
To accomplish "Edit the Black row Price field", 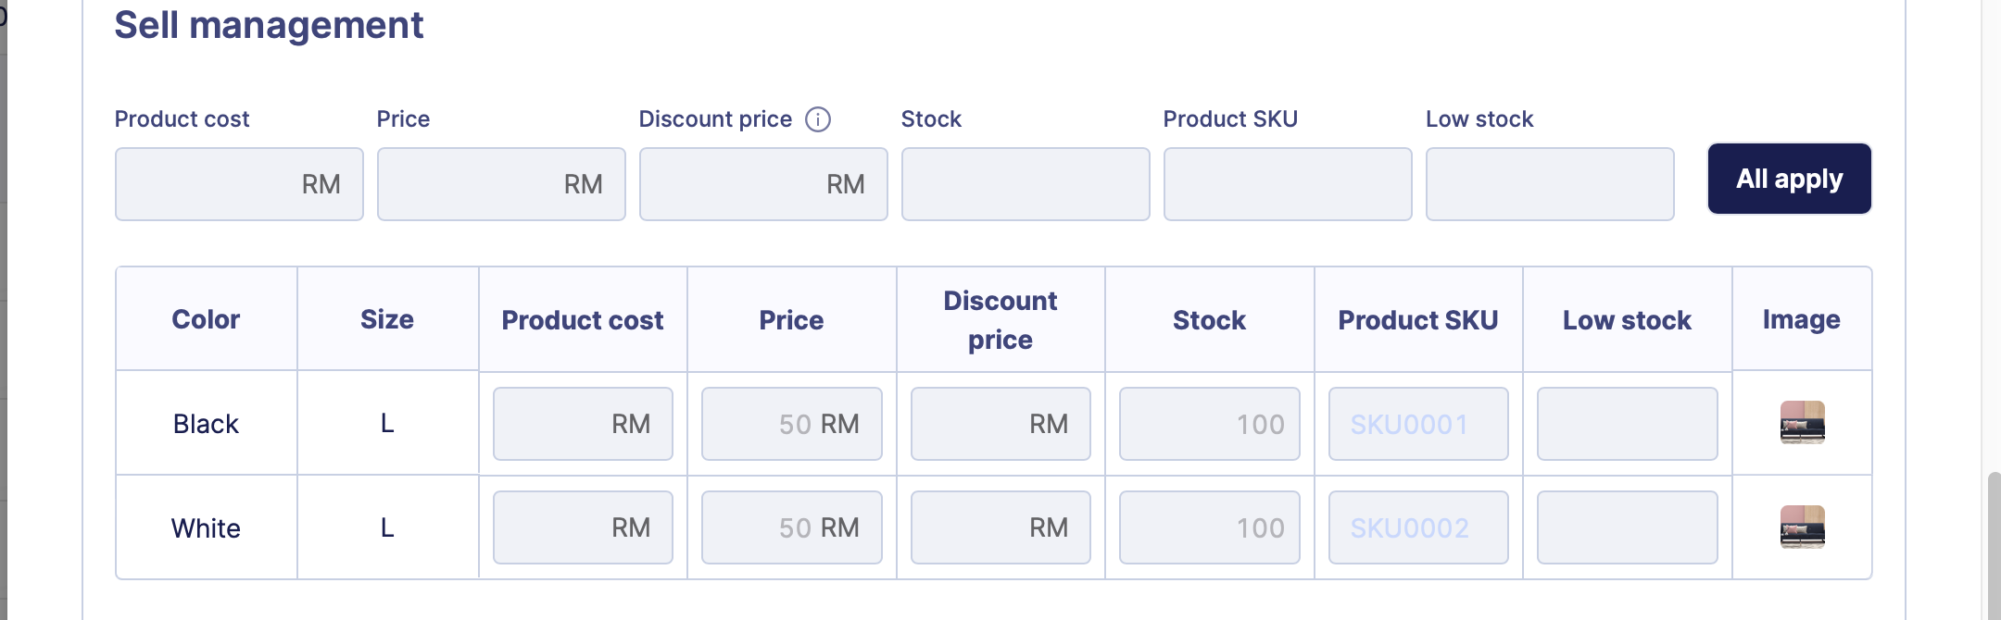I will 791,424.
